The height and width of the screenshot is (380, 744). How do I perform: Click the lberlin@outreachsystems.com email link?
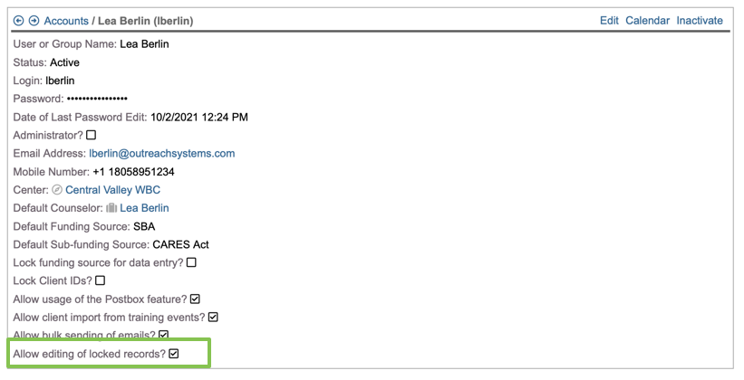(x=161, y=154)
